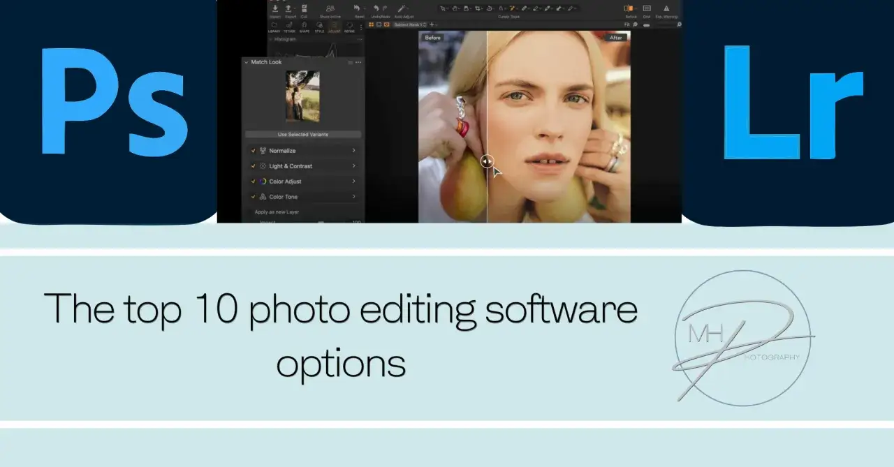
Task: Click the Grid toolbar icon
Action: coord(647,8)
